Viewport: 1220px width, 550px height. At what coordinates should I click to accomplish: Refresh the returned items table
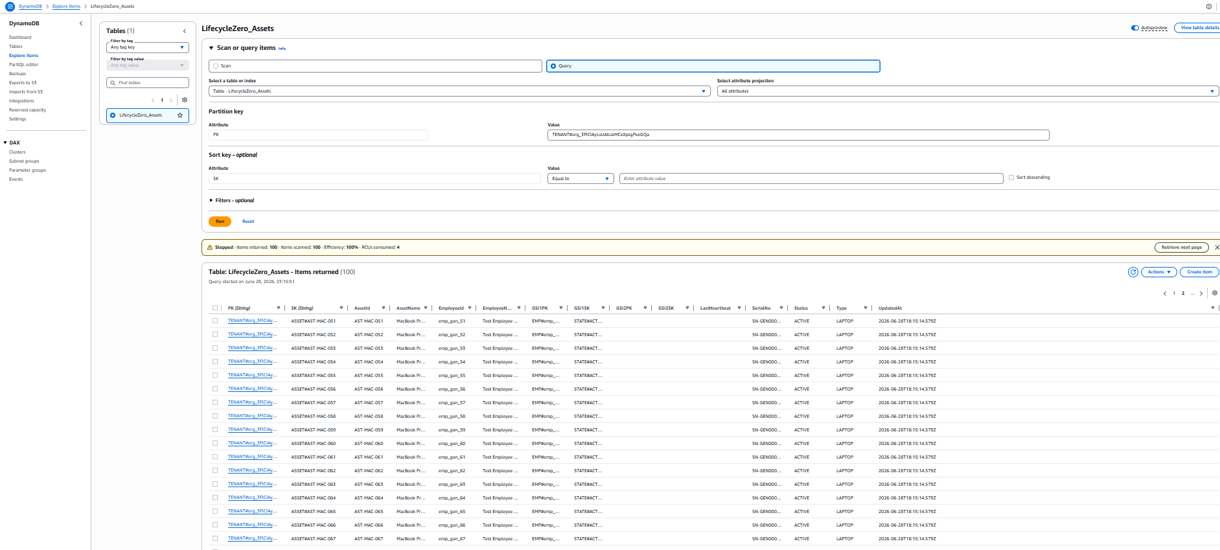pyautogui.click(x=1133, y=272)
